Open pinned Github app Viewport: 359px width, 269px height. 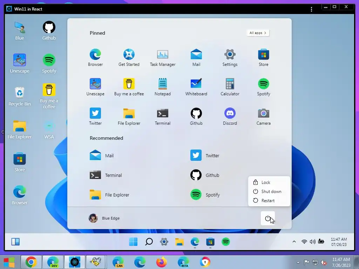point(196,116)
